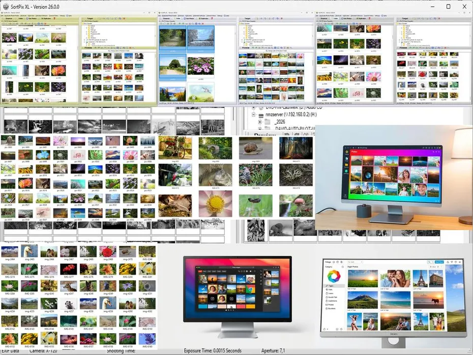This screenshot has width=473, height=355.
Task: Expand the DAVID-AUTO-PILOT folder node
Action: coord(260,128)
